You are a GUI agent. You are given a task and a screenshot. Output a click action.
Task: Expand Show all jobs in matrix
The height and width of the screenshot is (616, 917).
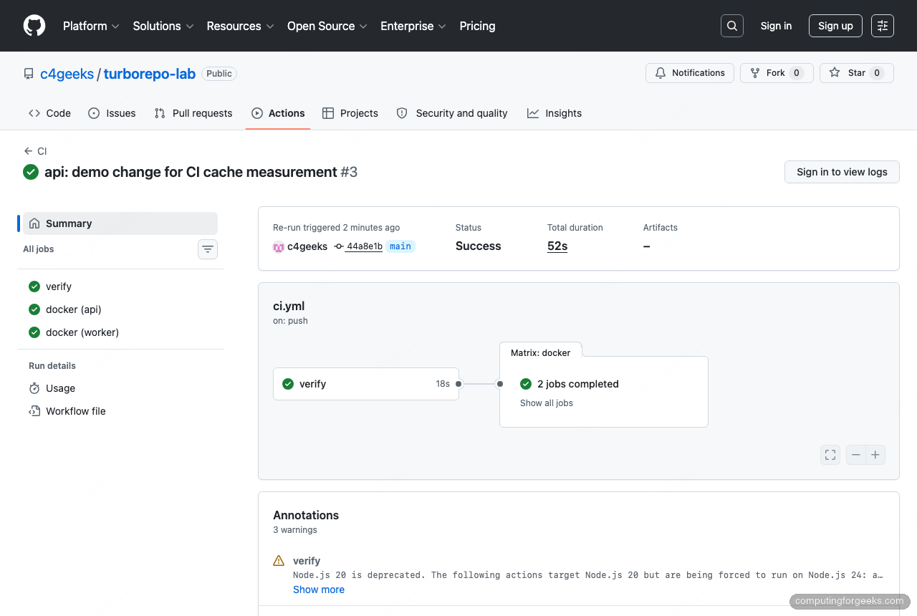547,403
